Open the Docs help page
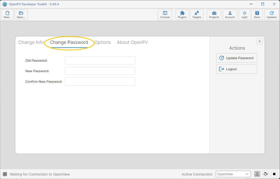Screen dimensions: 280x179 257,15
